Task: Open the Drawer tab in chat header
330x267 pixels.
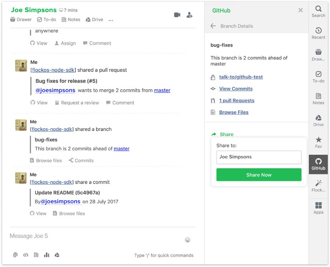Action: coord(21,20)
